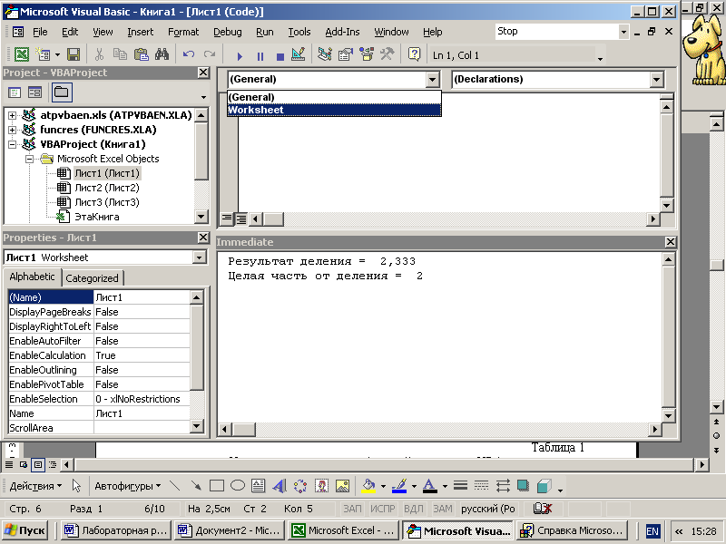
Task: Close the Properties panel
Action: click(202, 238)
